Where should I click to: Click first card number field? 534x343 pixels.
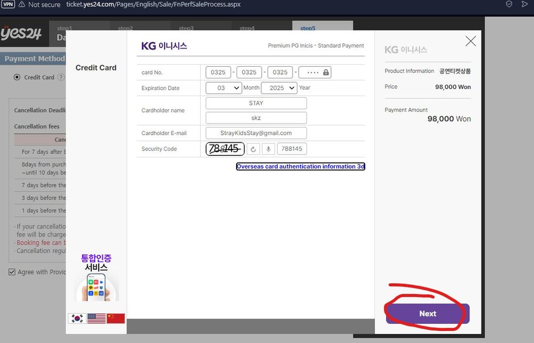218,72
